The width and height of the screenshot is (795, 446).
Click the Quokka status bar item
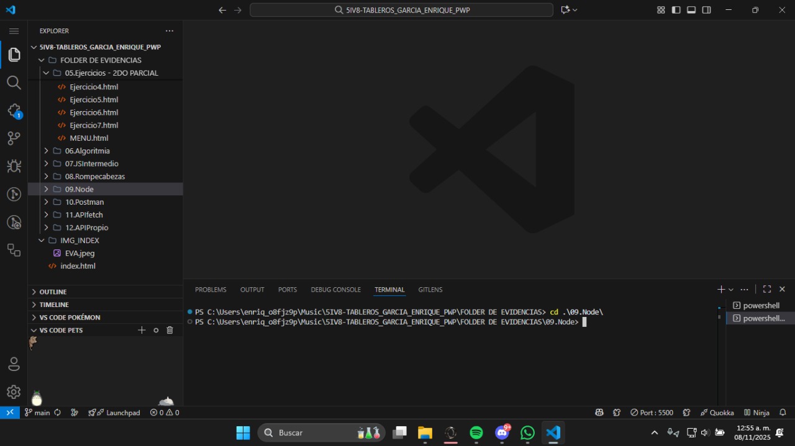pyautogui.click(x=717, y=412)
